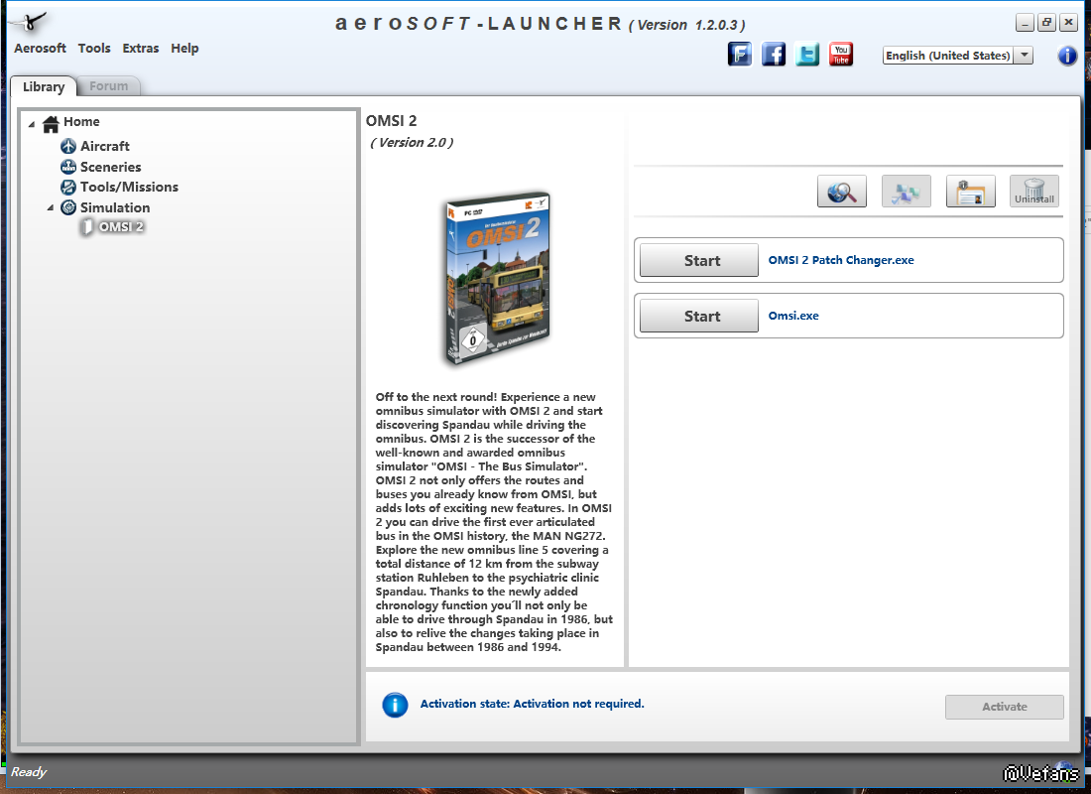Close the launcher window

(x=1068, y=22)
